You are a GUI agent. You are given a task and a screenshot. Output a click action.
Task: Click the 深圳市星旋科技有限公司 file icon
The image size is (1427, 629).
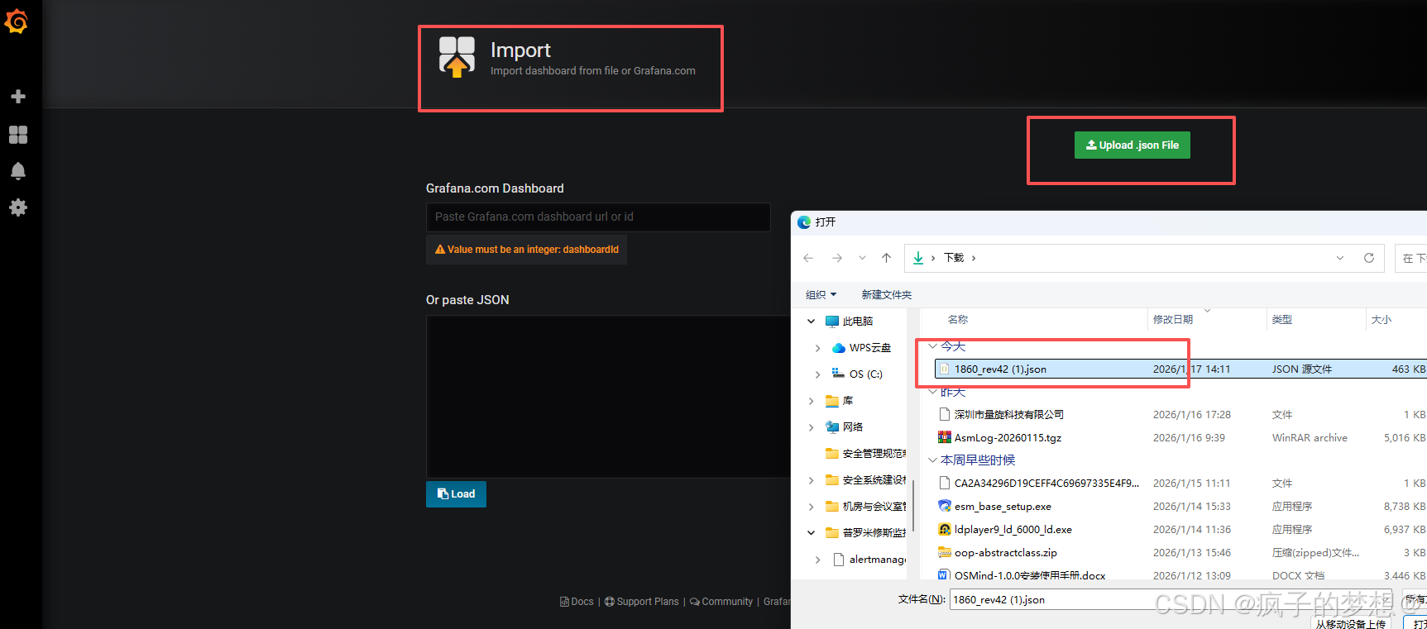(x=944, y=414)
